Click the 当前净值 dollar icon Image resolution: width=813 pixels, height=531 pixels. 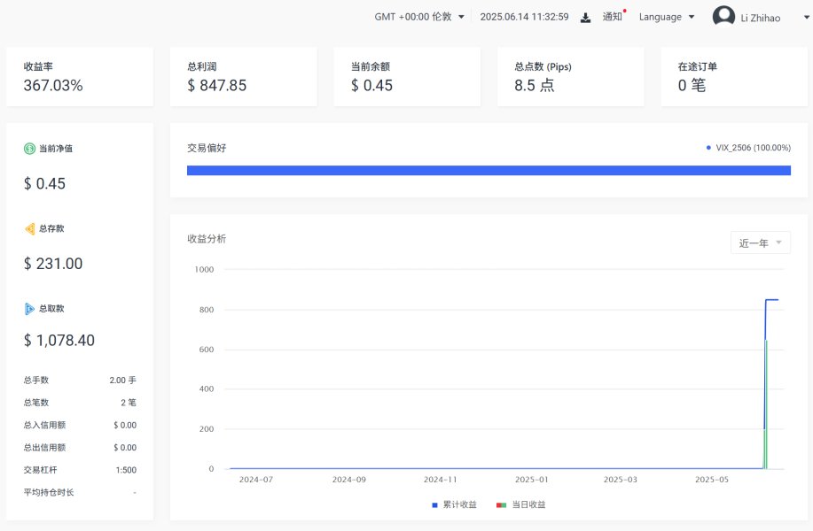pyautogui.click(x=29, y=149)
